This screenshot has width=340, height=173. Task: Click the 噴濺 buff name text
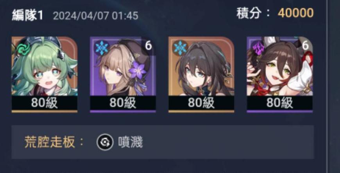pyautogui.click(x=131, y=142)
